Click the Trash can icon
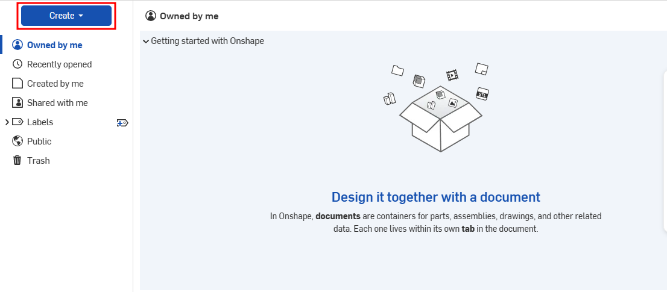Viewport: 667px width, 292px height. (17, 161)
